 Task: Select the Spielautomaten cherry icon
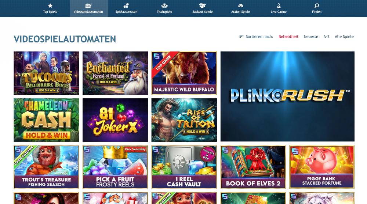click(x=126, y=5)
